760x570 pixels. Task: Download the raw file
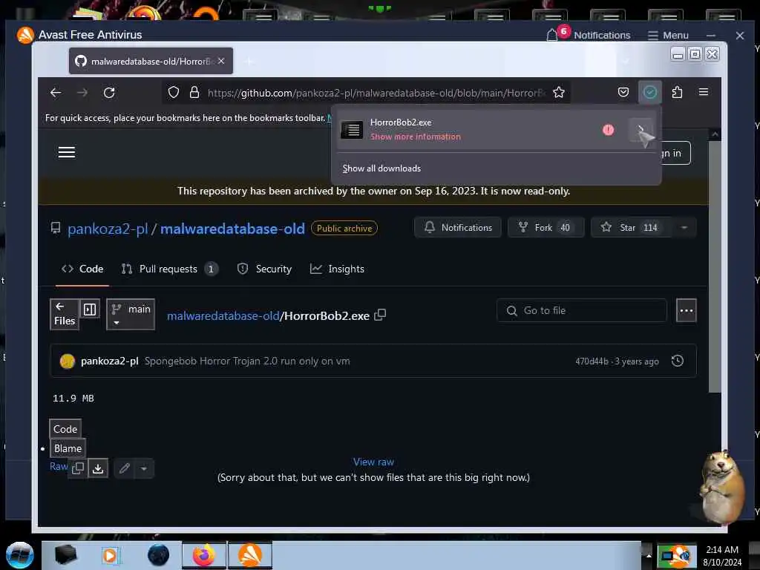point(98,468)
